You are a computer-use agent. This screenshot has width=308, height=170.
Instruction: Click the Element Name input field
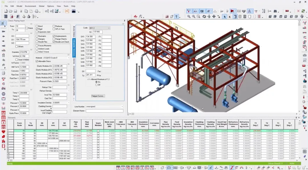[104, 111]
